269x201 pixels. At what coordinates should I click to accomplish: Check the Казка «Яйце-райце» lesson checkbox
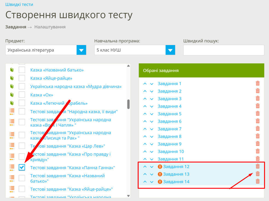pos(22,78)
